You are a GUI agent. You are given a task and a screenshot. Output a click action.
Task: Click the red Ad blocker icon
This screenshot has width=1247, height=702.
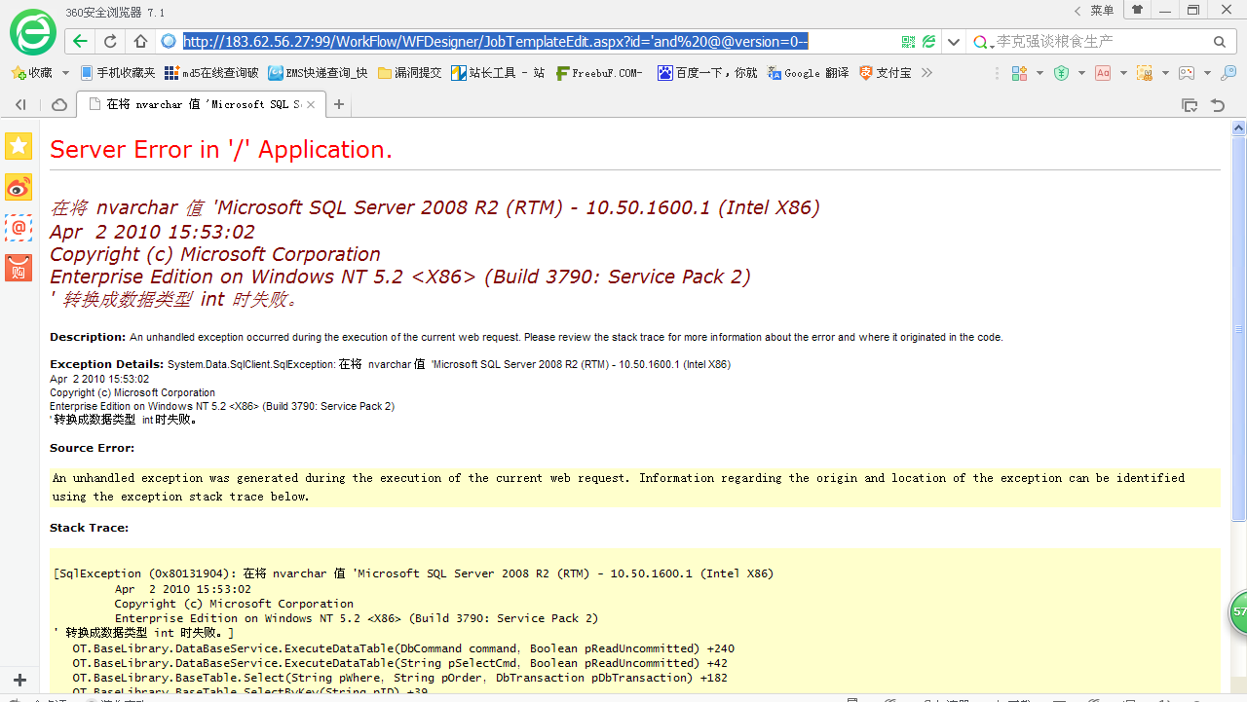tap(1103, 73)
